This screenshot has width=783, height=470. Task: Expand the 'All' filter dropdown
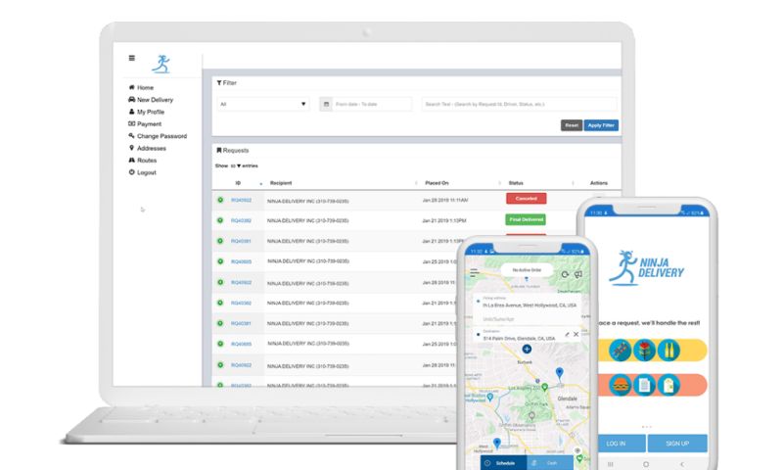tap(263, 104)
